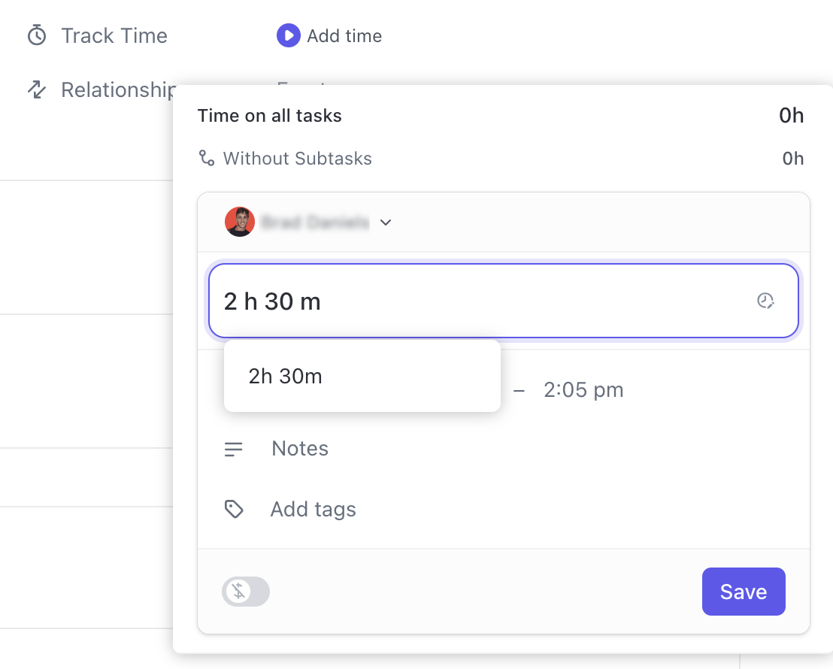
Task: Click the user avatar photo
Action: click(x=240, y=222)
